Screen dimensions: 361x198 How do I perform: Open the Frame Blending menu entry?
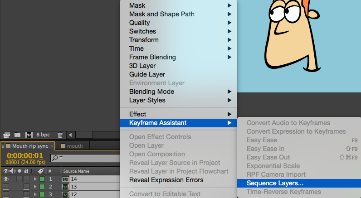point(178,57)
